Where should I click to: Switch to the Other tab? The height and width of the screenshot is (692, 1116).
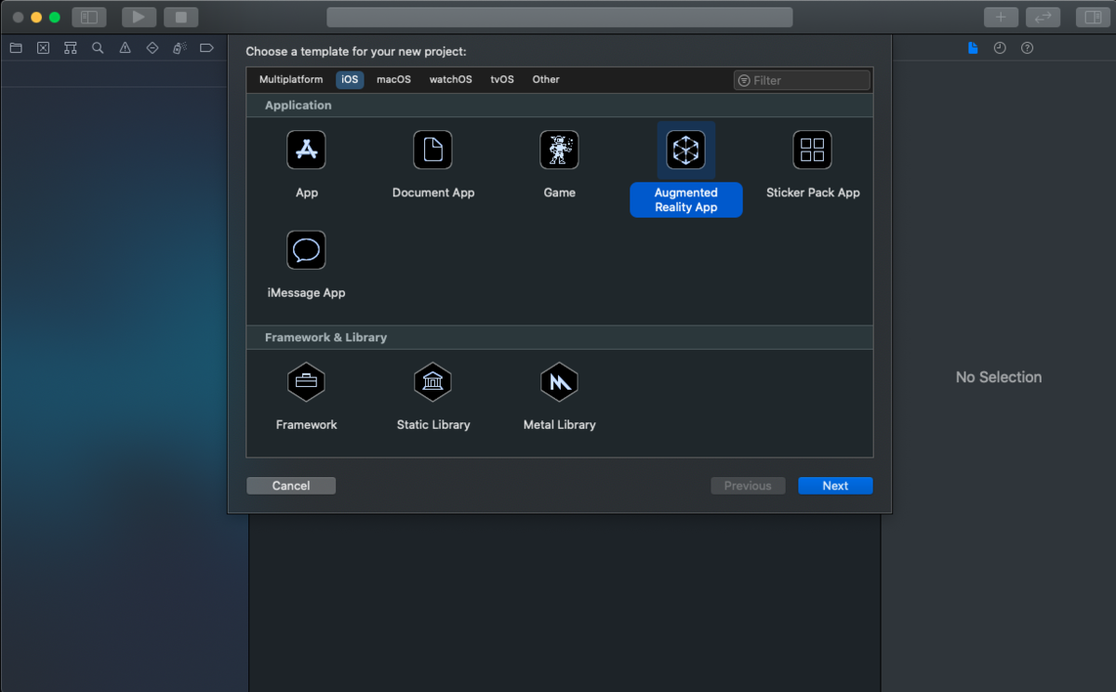click(x=546, y=79)
